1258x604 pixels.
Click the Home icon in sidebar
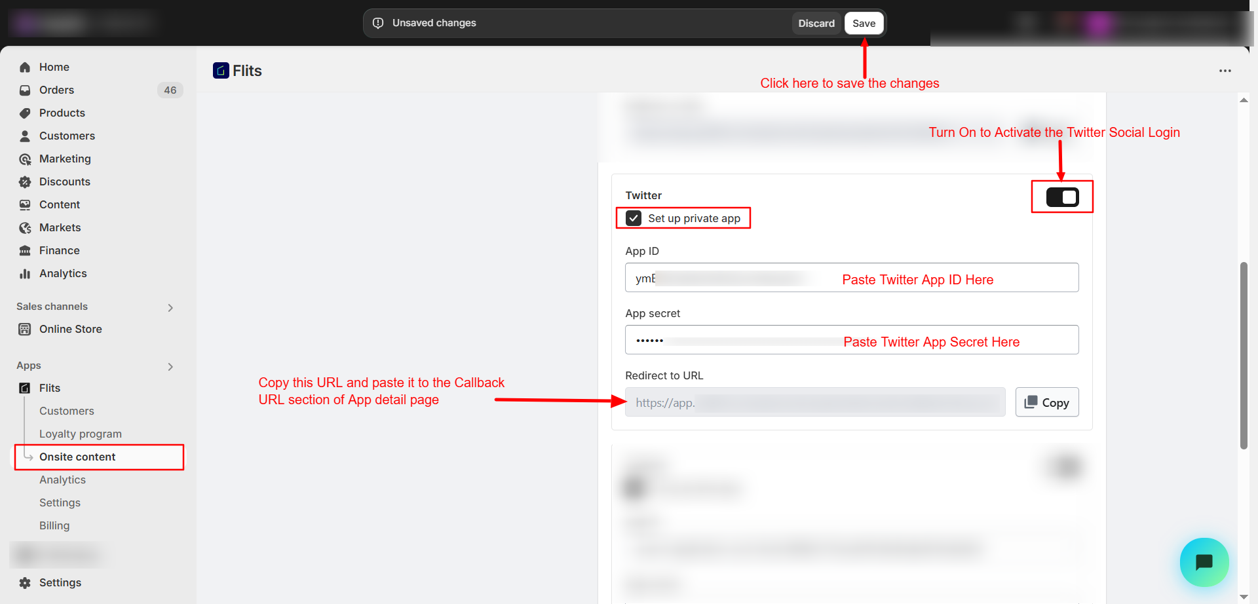25,67
